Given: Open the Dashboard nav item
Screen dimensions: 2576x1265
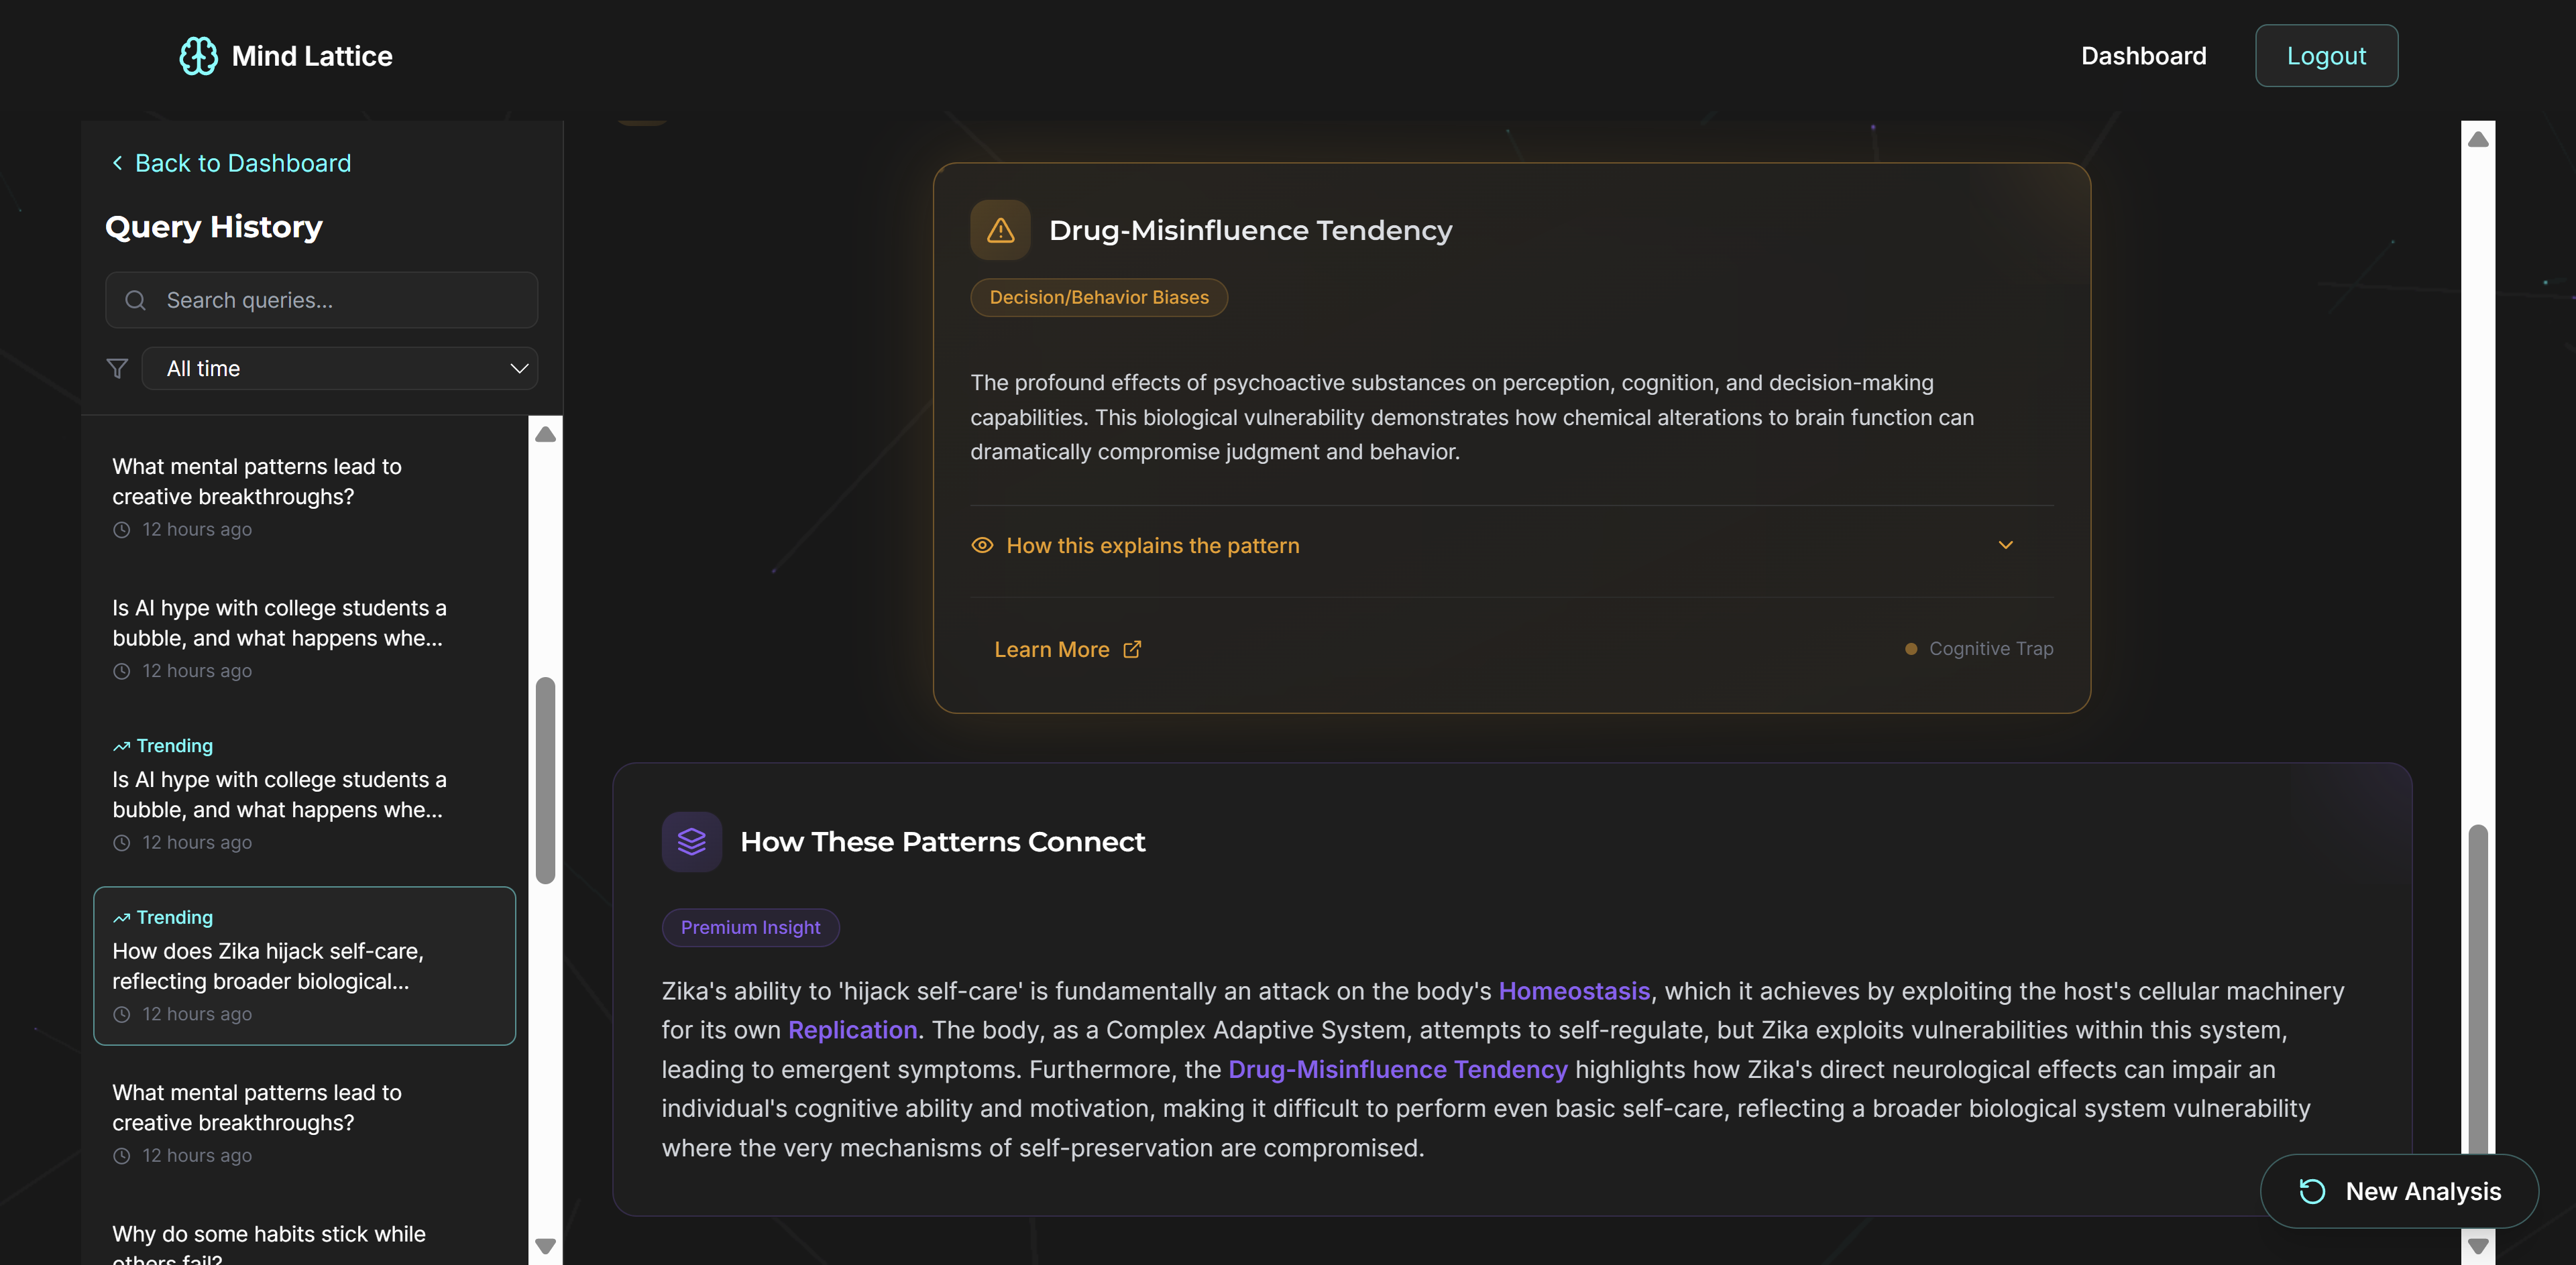Looking at the screenshot, I should [2143, 56].
